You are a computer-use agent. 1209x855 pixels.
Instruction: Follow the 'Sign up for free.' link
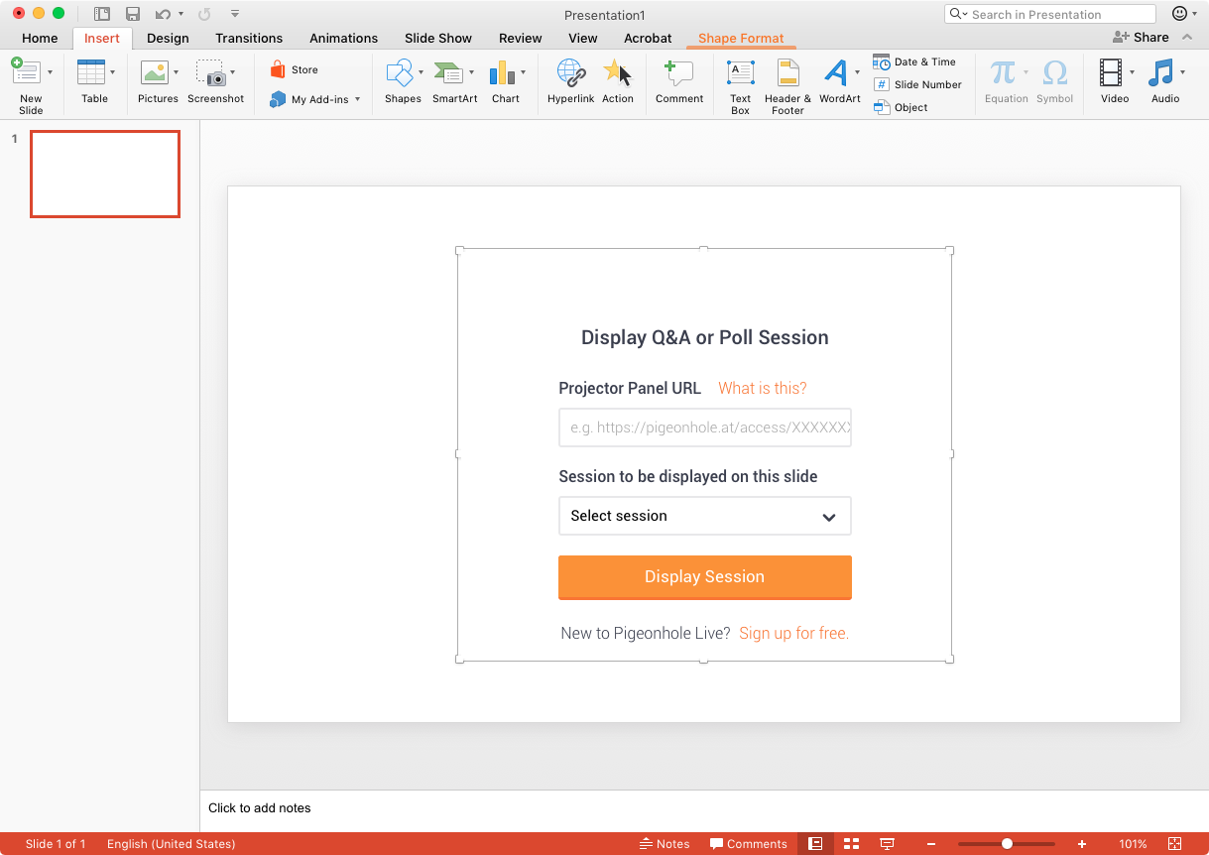(794, 633)
